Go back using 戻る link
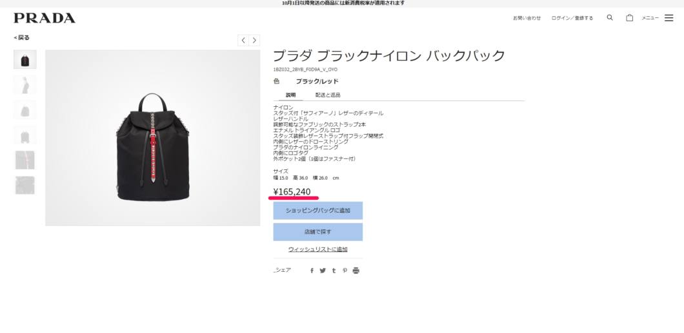684x333 pixels. 22,37
